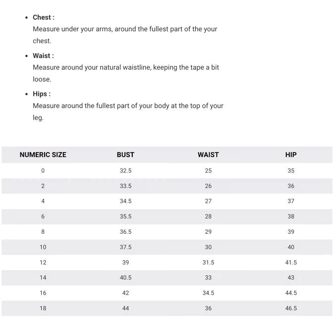This screenshot has height=326, width=333.
Task: Select numeric size 0 in the table
Action: pos(43,170)
